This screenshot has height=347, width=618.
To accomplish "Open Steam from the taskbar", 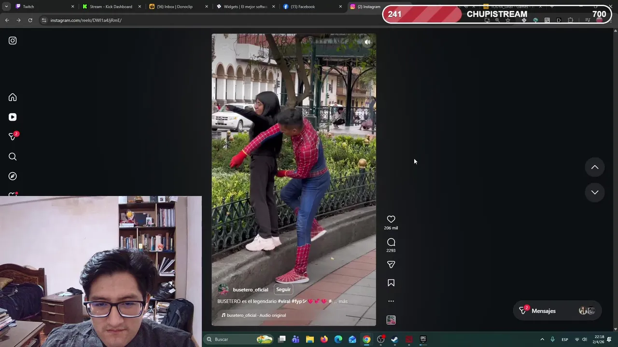I will [394, 339].
